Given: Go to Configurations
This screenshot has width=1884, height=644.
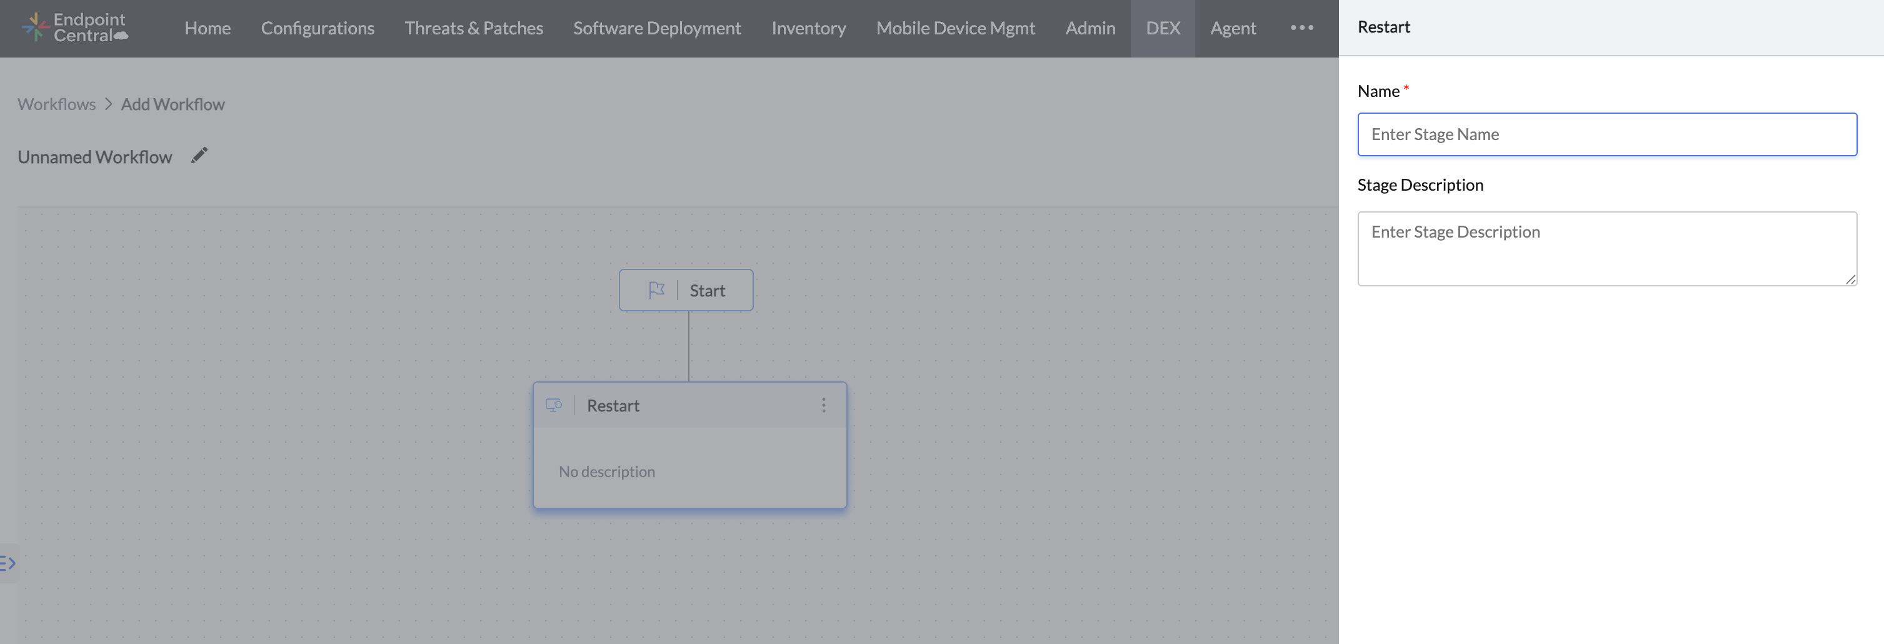Looking at the screenshot, I should pos(318,28).
